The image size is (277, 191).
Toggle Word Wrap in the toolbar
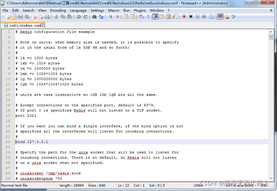tap(141, 17)
